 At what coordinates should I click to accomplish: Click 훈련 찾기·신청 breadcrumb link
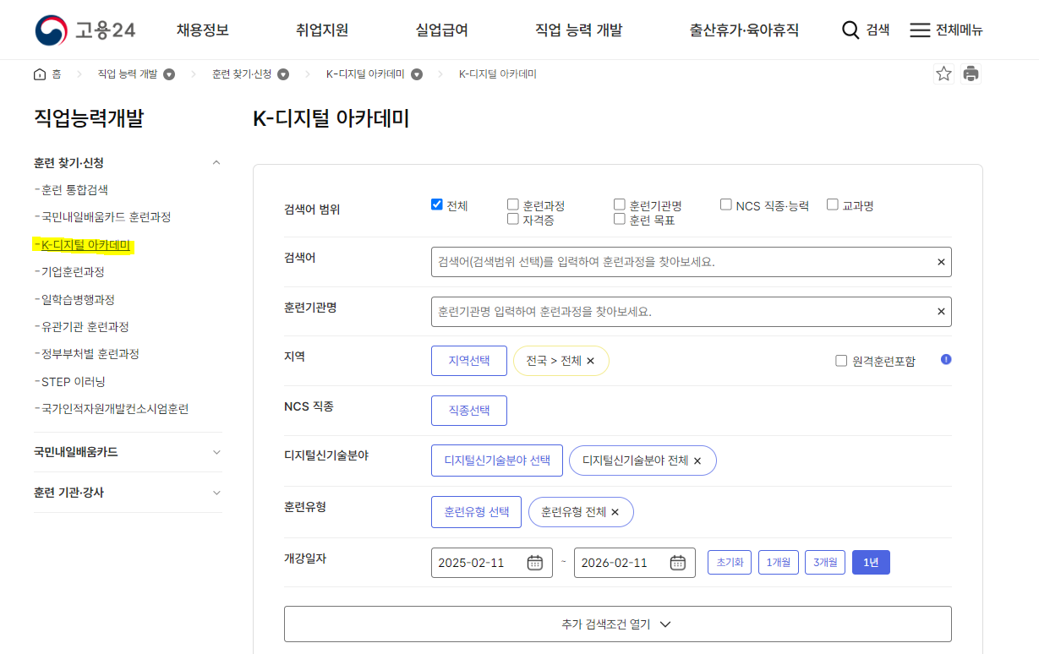[x=242, y=74]
